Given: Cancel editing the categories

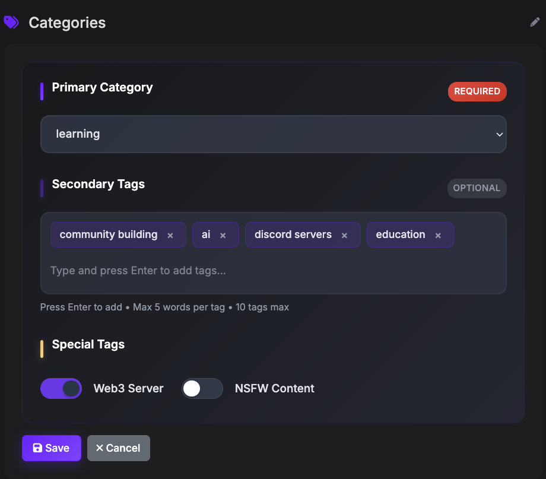Looking at the screenshot, I should (x=118, y=448).
